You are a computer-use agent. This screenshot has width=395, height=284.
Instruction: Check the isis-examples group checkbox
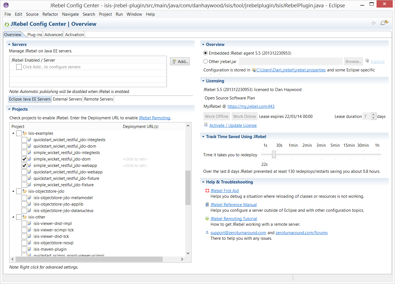tap(19, 133)
